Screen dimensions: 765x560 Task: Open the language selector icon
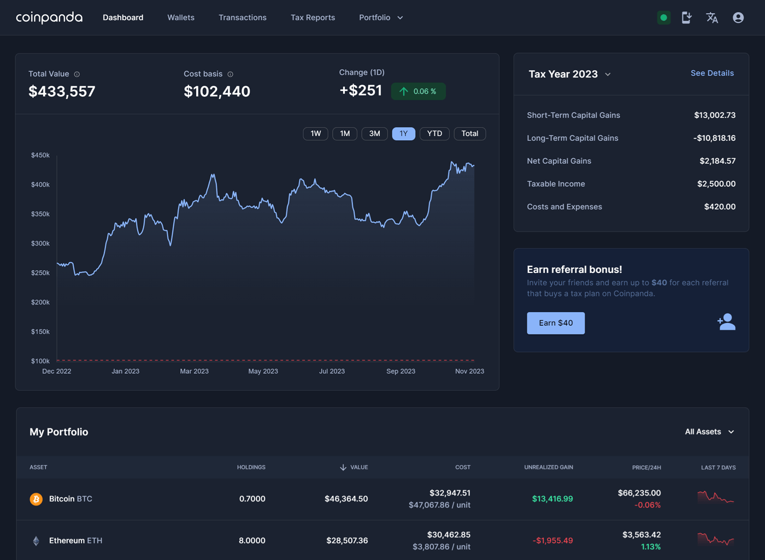pyautogui.click(x=712, y=17)
